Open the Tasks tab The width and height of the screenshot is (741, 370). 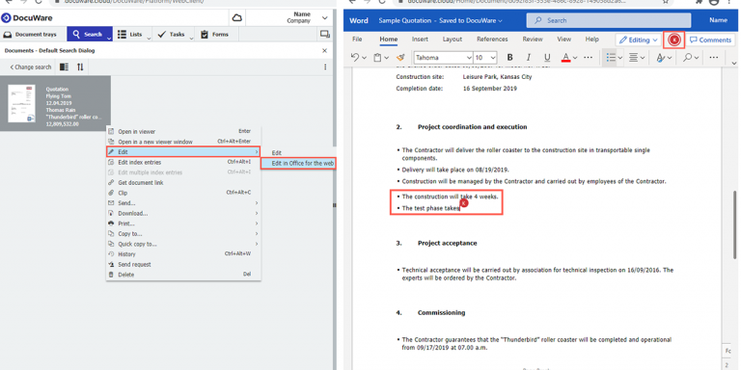click(x=171, y=34)
